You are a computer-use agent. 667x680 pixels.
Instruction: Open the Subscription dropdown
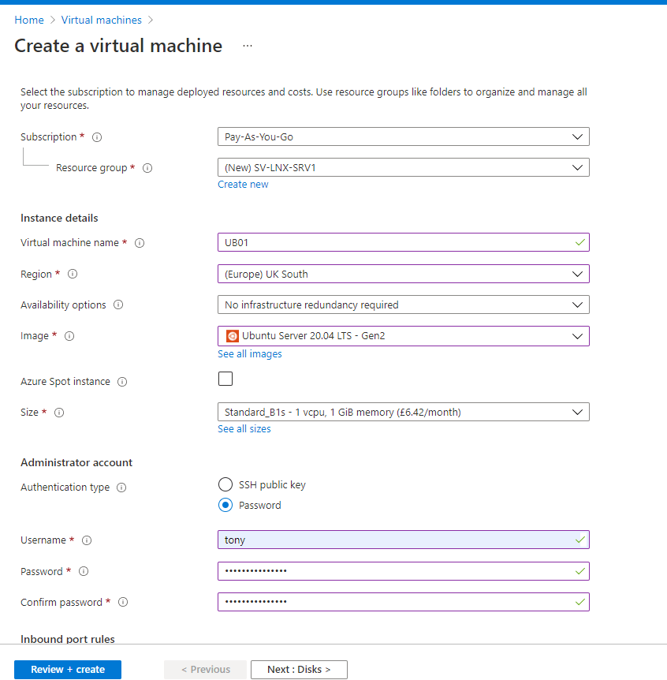(x=403, y=136)
